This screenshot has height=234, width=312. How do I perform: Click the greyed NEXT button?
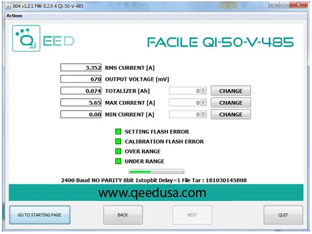coord(192,215)
